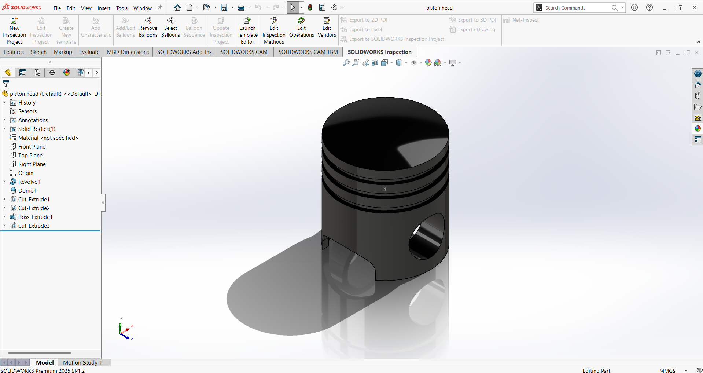Screen dimensions: 703x373
Task: Open Appearances task pane color ball
Action: point(698,129)
